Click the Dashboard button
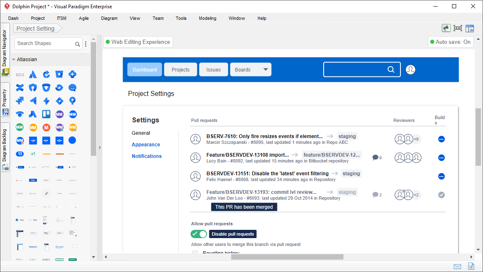The height and width of the screenshot is (272, 483). pos(144,70)
